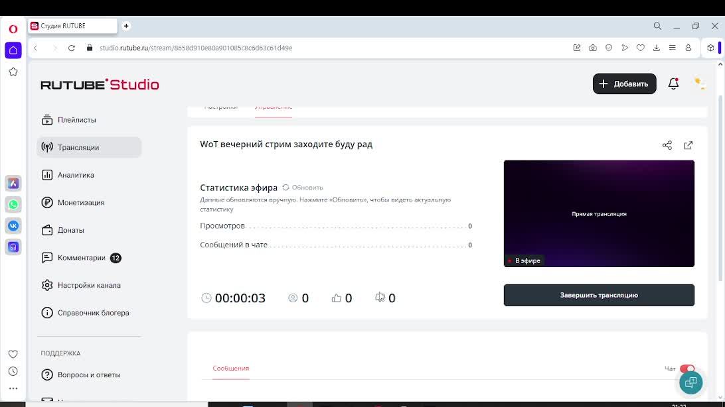This screenshot has width=725, height=407.
Task: Go back to previous page
Action: 36,48
